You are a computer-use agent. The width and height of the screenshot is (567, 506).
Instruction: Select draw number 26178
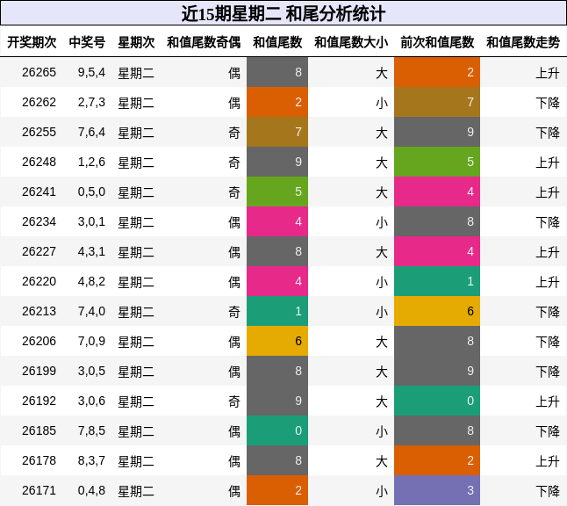pyautogui.click(x=39, y=460)
